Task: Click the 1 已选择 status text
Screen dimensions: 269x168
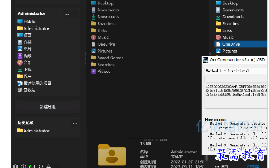Action: [251, 167]
